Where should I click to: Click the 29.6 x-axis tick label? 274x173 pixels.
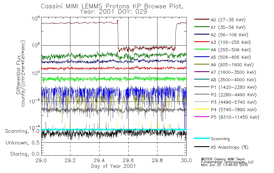click(x=128, y=160)
